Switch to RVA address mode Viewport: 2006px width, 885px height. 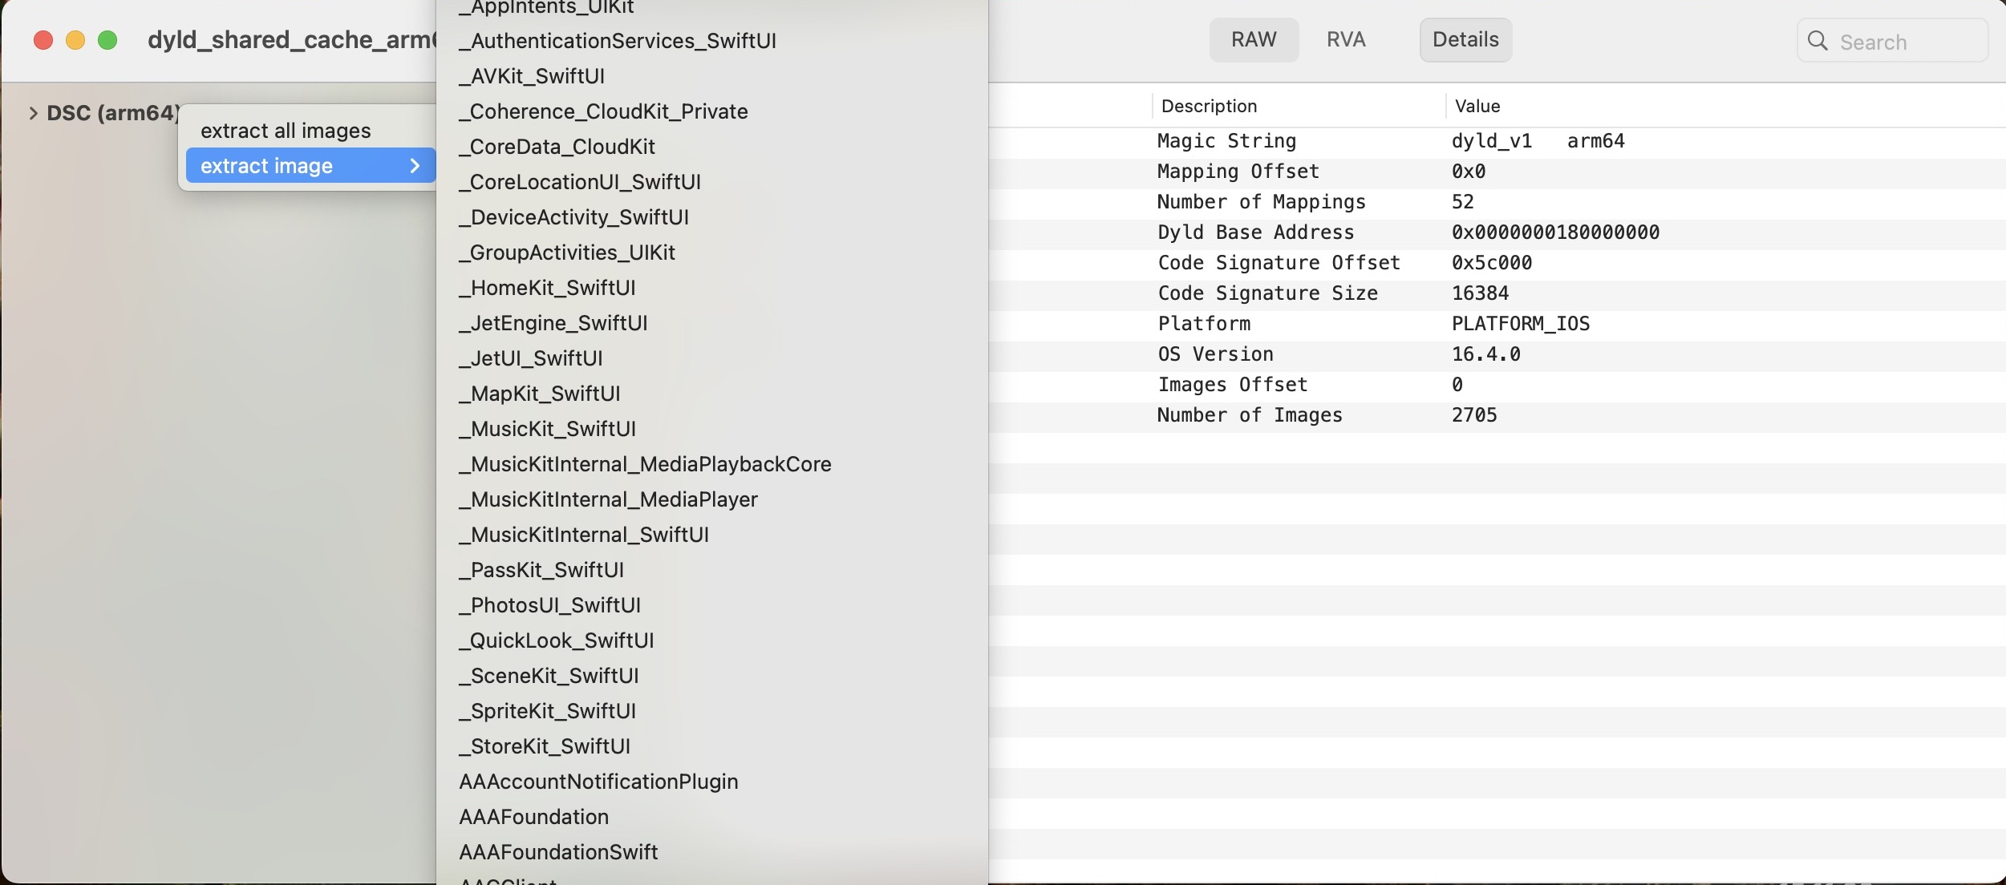(1346, 39)
